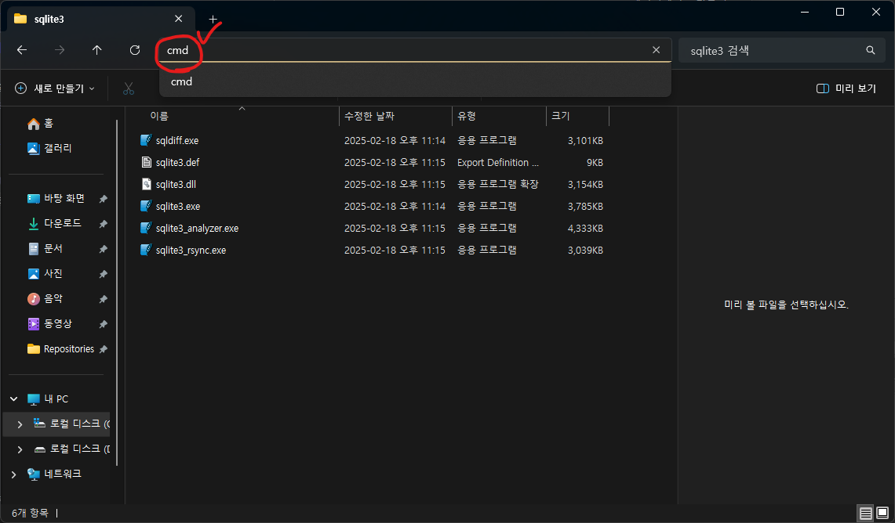Go back with the left arrow button

tap(22, 50)
